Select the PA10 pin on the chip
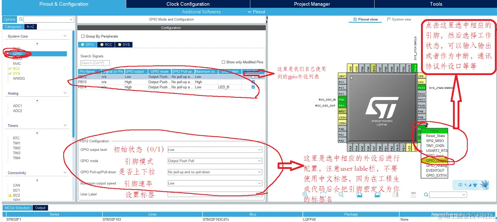 pos(421,106)
